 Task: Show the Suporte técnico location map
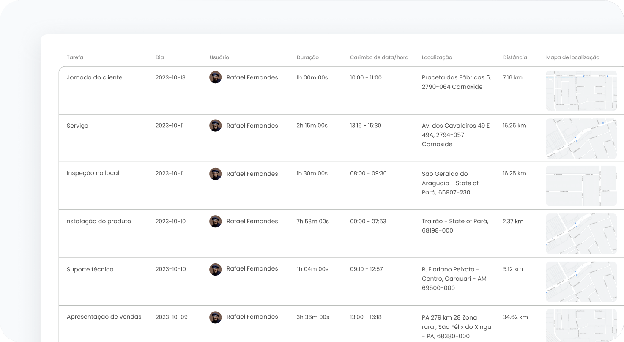(581, 282)
